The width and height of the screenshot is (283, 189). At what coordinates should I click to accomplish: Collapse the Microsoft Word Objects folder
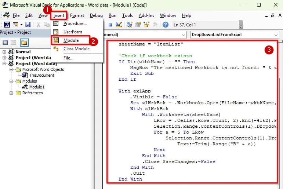coord(11,69)
